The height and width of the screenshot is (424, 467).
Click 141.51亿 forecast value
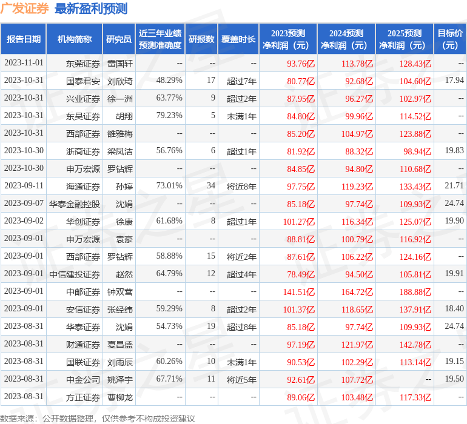point(299,292)
